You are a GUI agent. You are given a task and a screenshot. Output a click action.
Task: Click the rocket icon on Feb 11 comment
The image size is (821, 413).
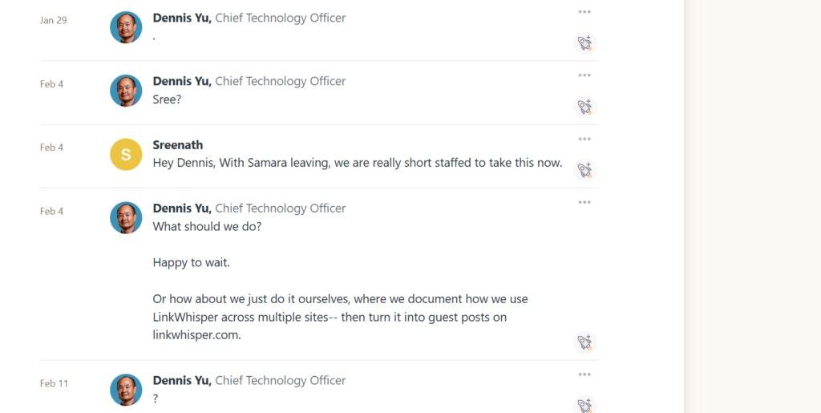(x=585, y=405)
